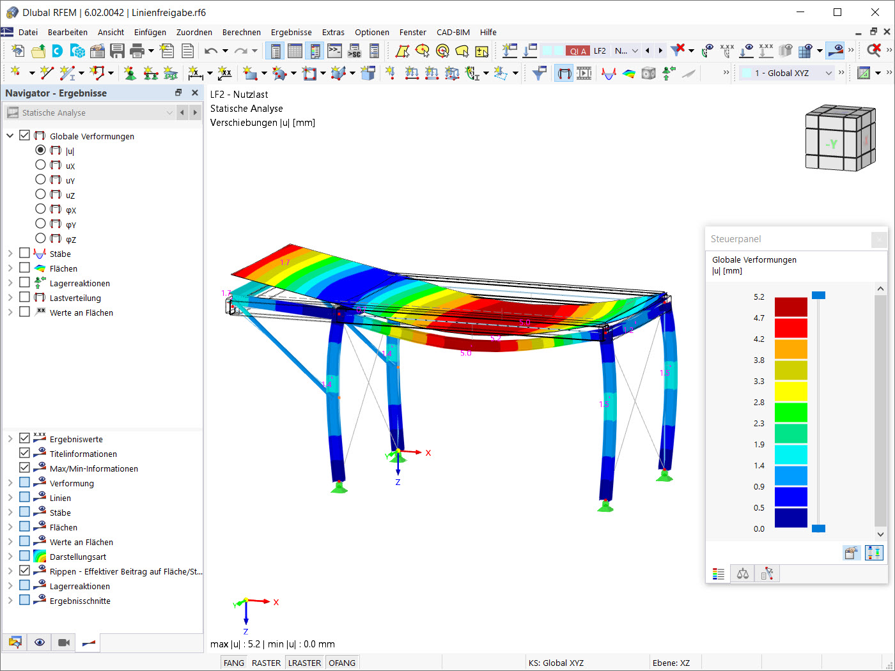895x671 pixels.
Task: Click the surface results rainbow icon
Action: [x=629, y=73]
